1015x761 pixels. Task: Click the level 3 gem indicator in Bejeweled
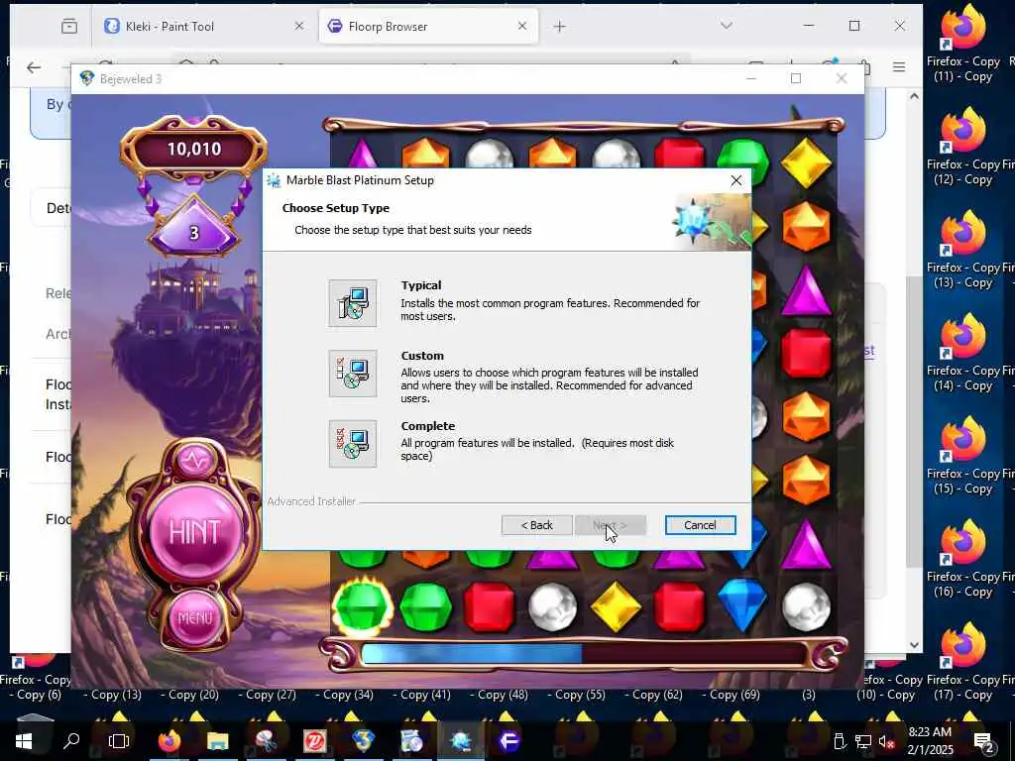193,232
